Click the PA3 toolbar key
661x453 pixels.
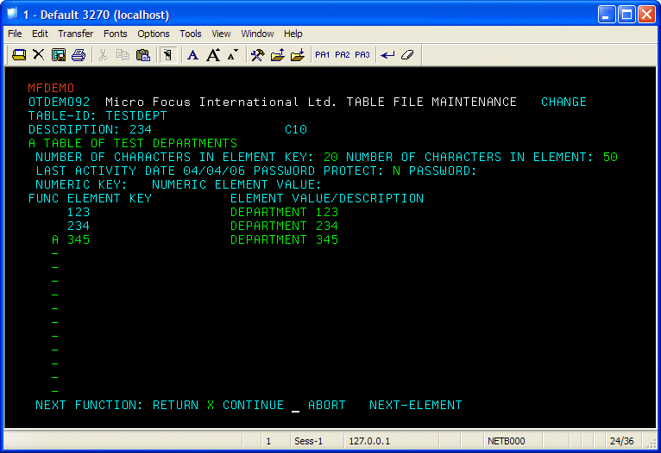[x=362, y=54]
